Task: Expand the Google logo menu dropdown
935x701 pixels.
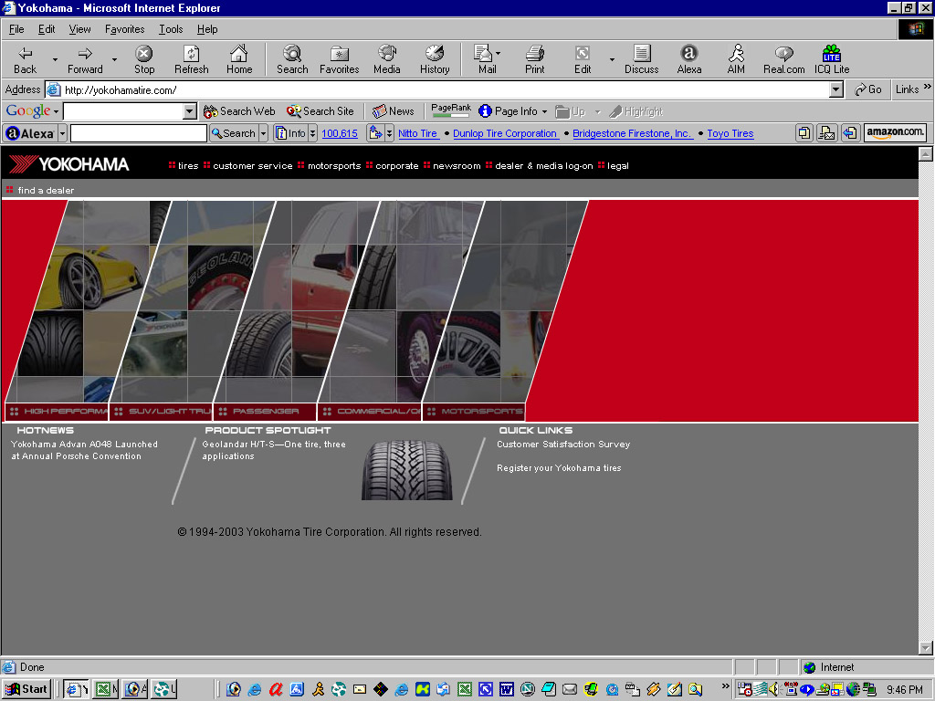Action: coord(56,111)
